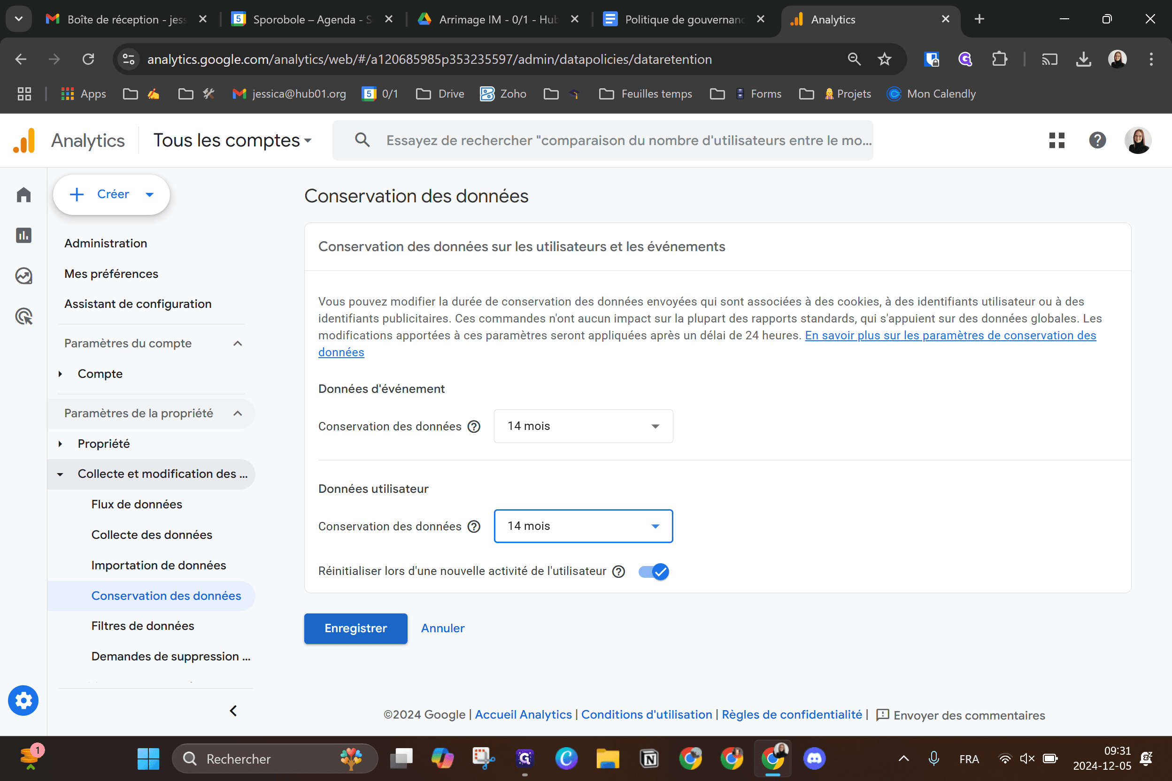Click the Analytics logo
Image resolution: width=1172 pixels, height=781 pixels.
(x=24, y=140)
